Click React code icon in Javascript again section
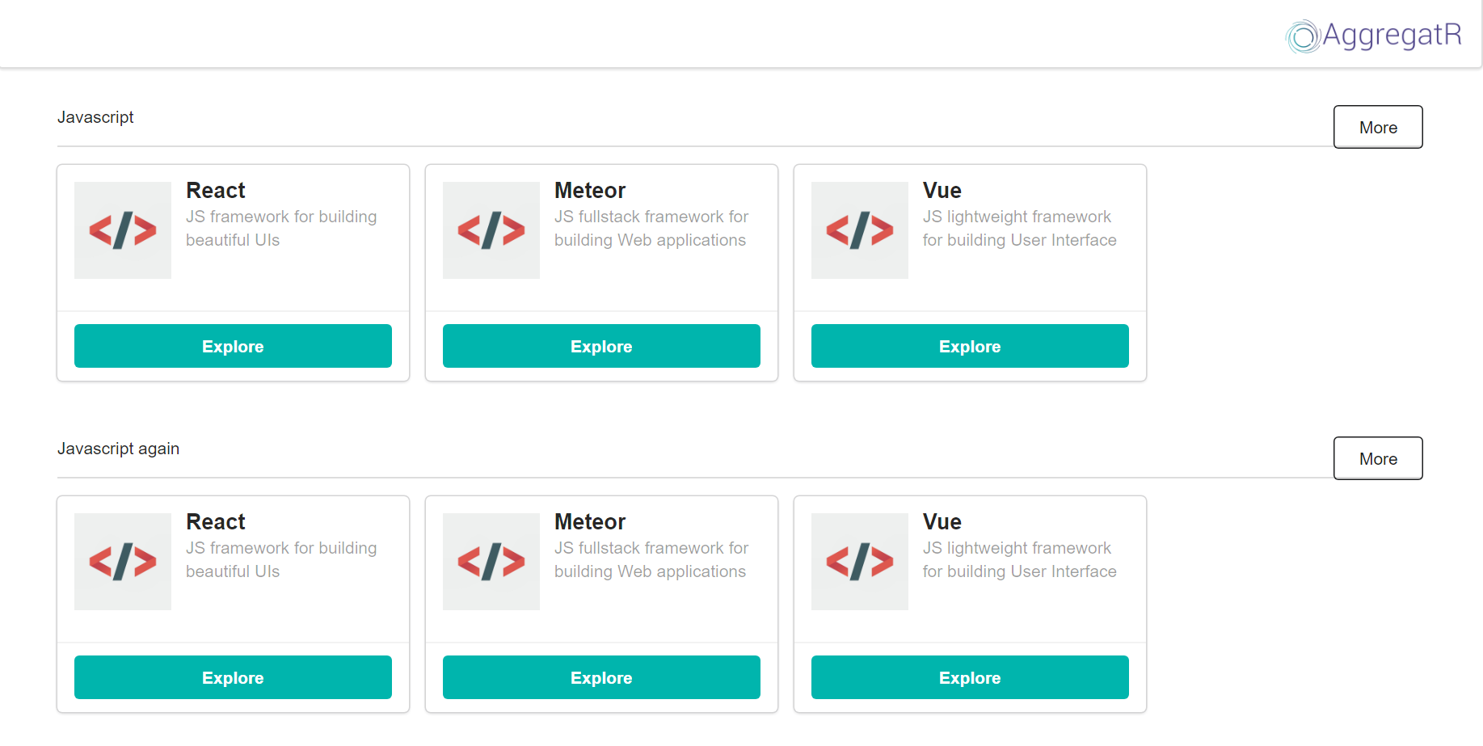 pos(123,562)
